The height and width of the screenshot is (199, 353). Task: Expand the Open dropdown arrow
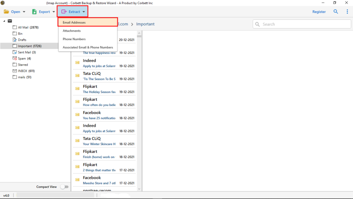[x=24, y=12]
